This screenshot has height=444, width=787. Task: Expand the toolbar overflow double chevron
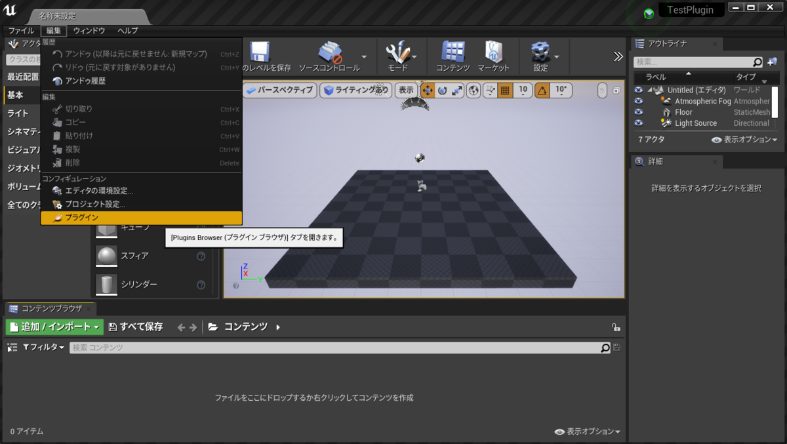click(x=618, y=56)
